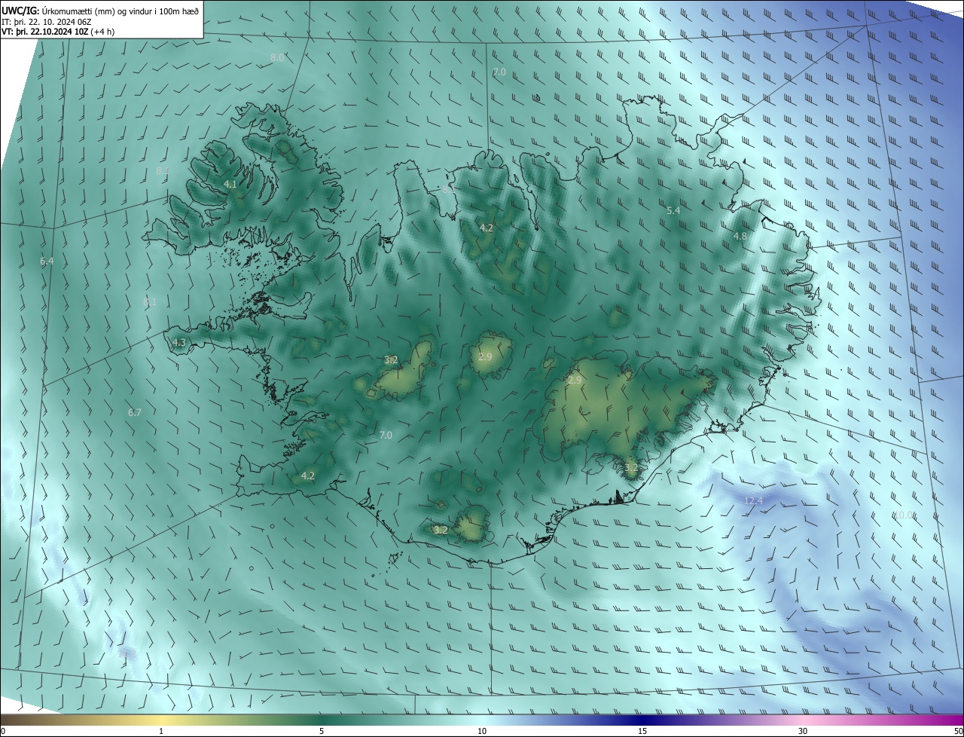Click the 5.4 value label
This screenshot has height=737, width=964.
tap(673, 210)
